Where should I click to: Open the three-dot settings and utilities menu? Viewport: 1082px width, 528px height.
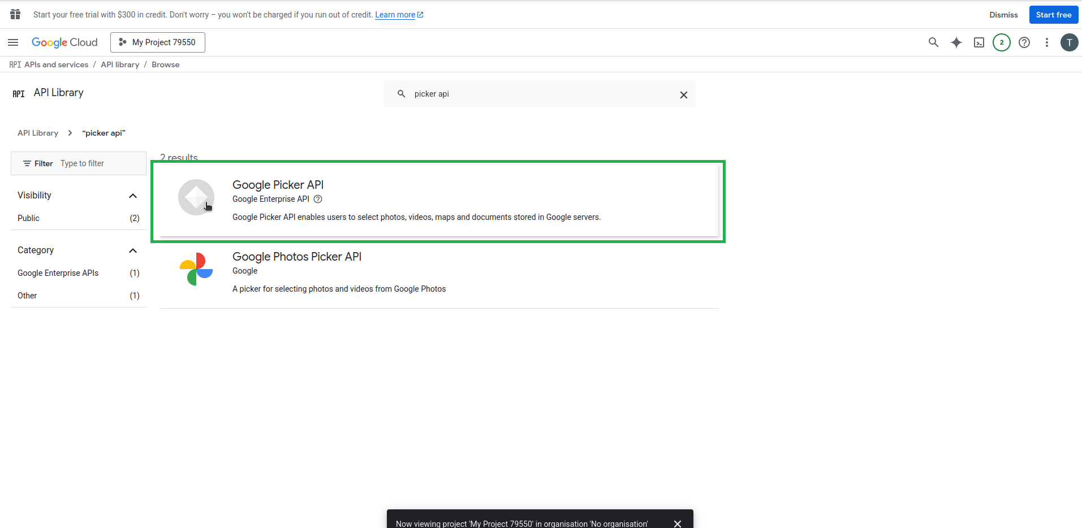pyautogui.click(x=1046, y=42)
